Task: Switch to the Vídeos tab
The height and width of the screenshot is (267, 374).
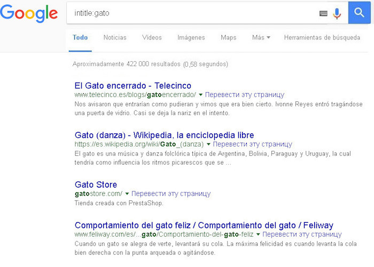Action: [x=152, y=38]
